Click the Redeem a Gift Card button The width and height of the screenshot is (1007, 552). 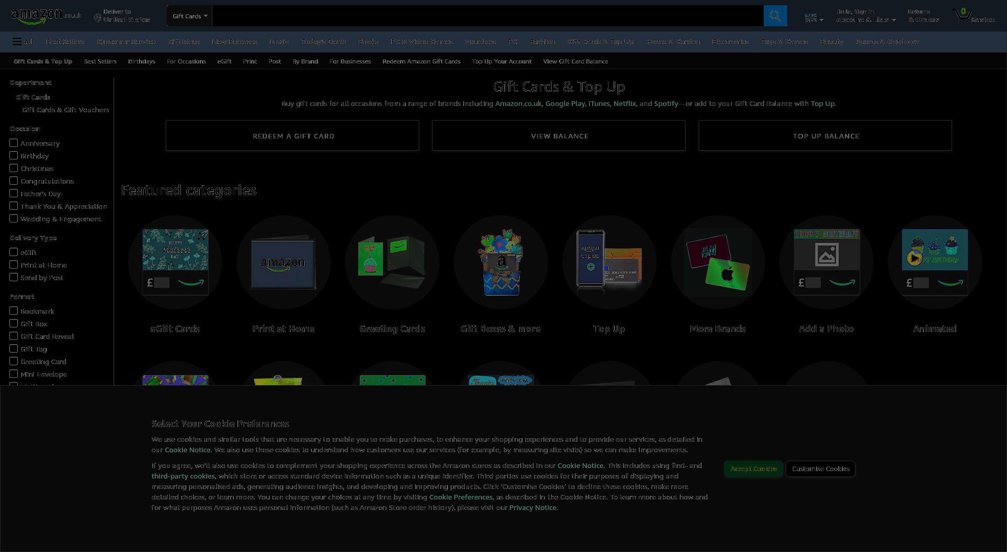coord(293,136)
